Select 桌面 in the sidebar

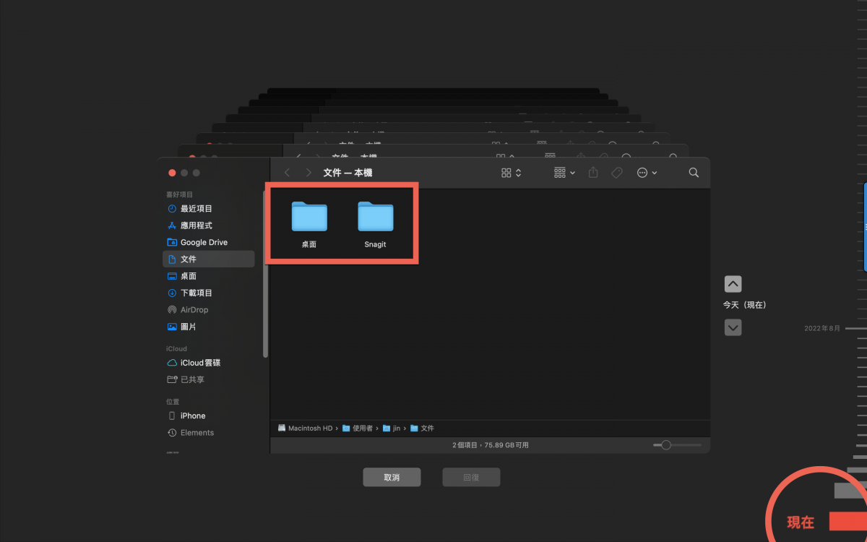[x=209, y=276]
